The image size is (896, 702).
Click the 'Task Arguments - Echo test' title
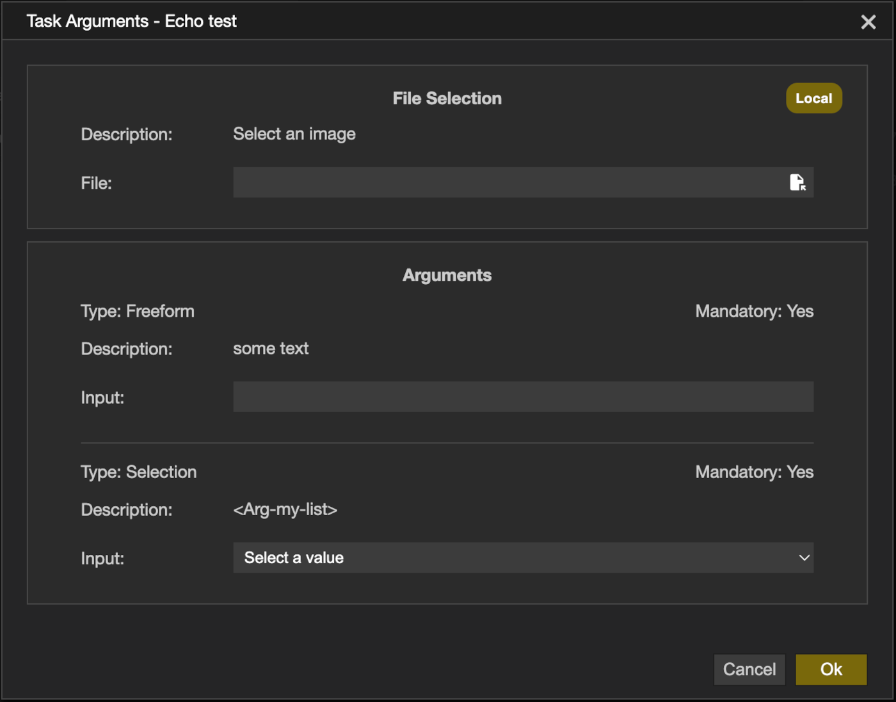click(x=132, y=21)
